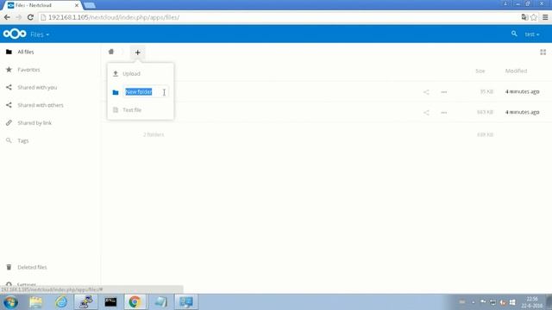Go to the home breadcrumb icon
552x310 pixels.
(111, 52)
